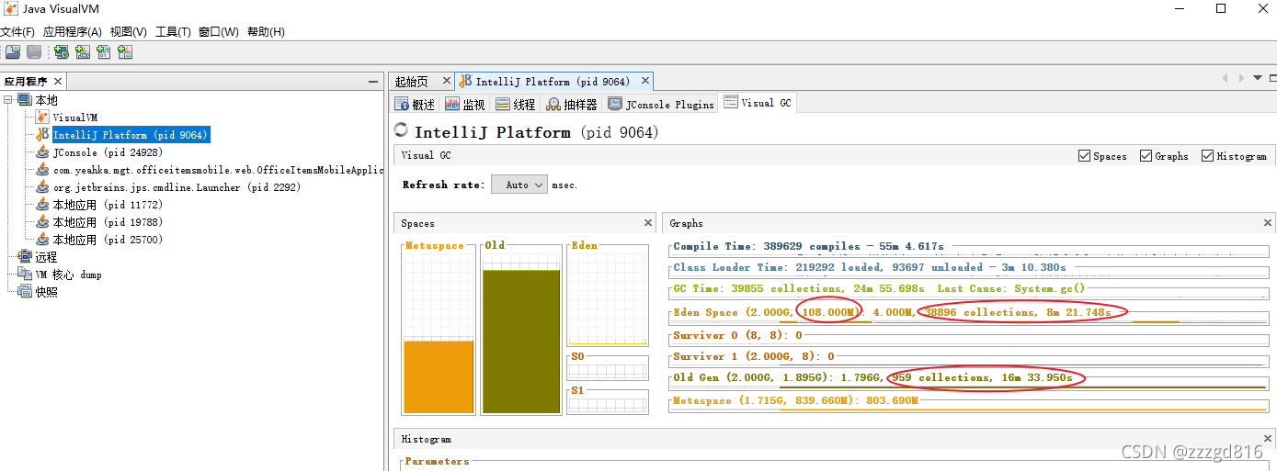Minimize the 应用程序 panel with dash icon

[x=372, y=82]
